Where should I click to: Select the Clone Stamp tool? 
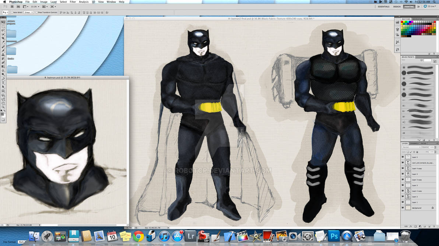point(3,54)
